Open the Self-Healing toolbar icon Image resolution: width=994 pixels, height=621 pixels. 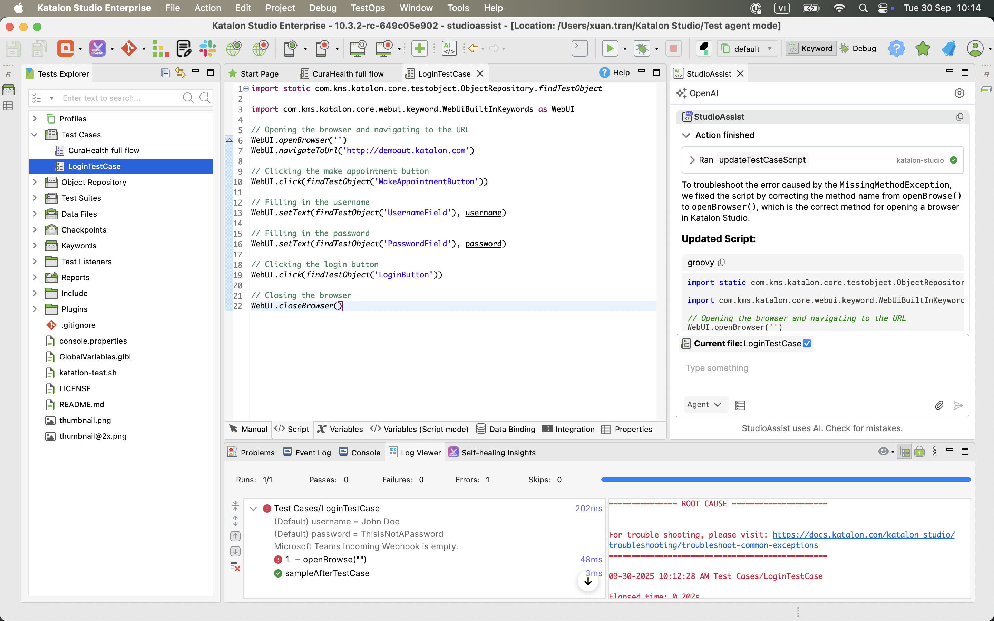click(97, 48)
